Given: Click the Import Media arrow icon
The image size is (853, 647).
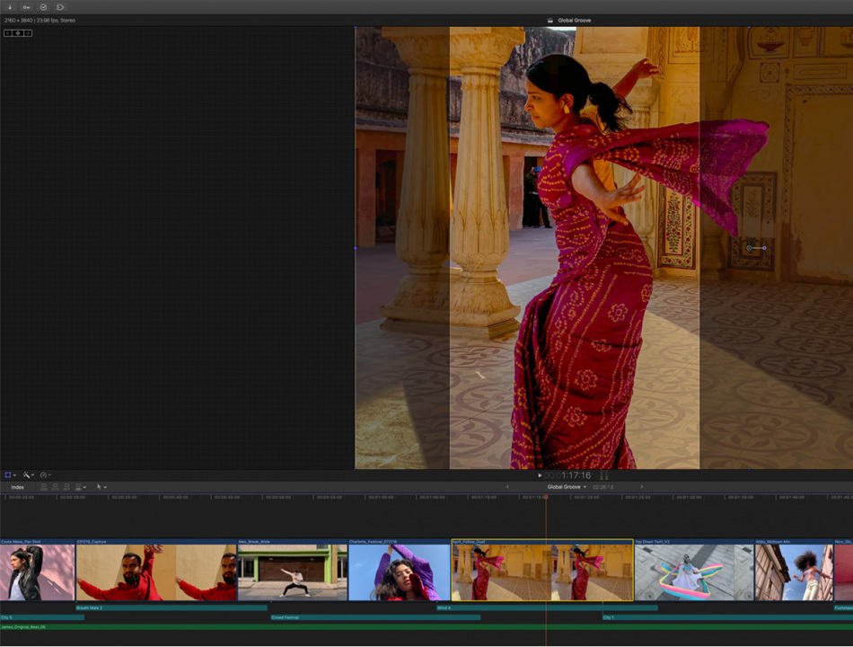Looking at the screenshot, I should [10, 7].
